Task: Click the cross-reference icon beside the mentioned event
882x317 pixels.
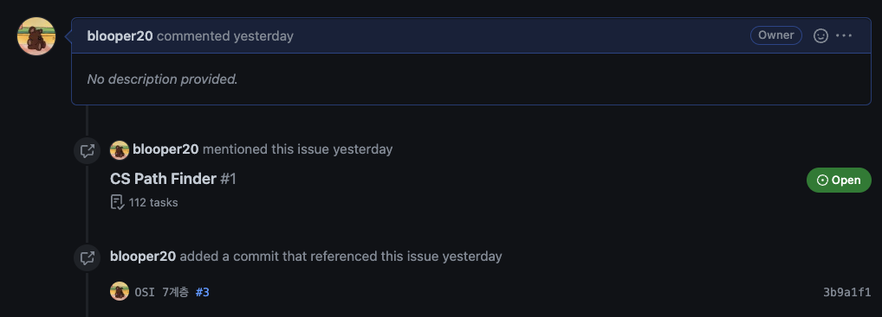Action: point(88,150)
